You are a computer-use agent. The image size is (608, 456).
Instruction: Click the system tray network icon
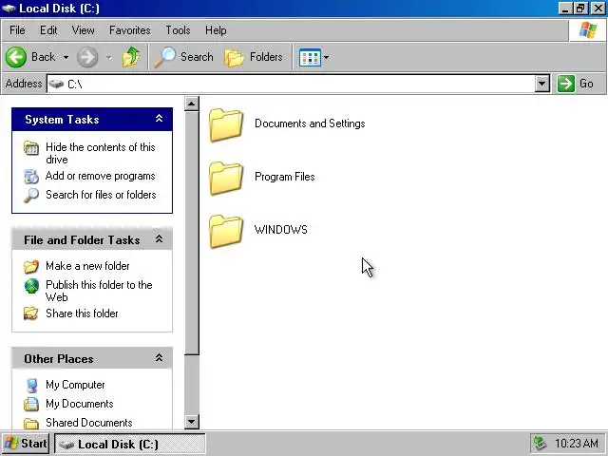pos(541,444)
